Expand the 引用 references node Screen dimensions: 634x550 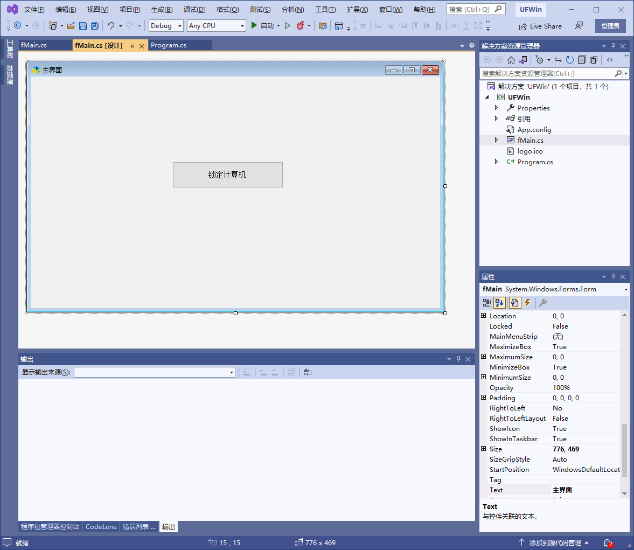(x=496, y=119)
